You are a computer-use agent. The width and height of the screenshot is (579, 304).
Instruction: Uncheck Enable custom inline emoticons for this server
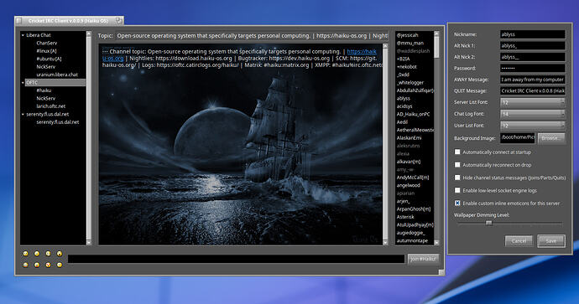tap(457, 203)
